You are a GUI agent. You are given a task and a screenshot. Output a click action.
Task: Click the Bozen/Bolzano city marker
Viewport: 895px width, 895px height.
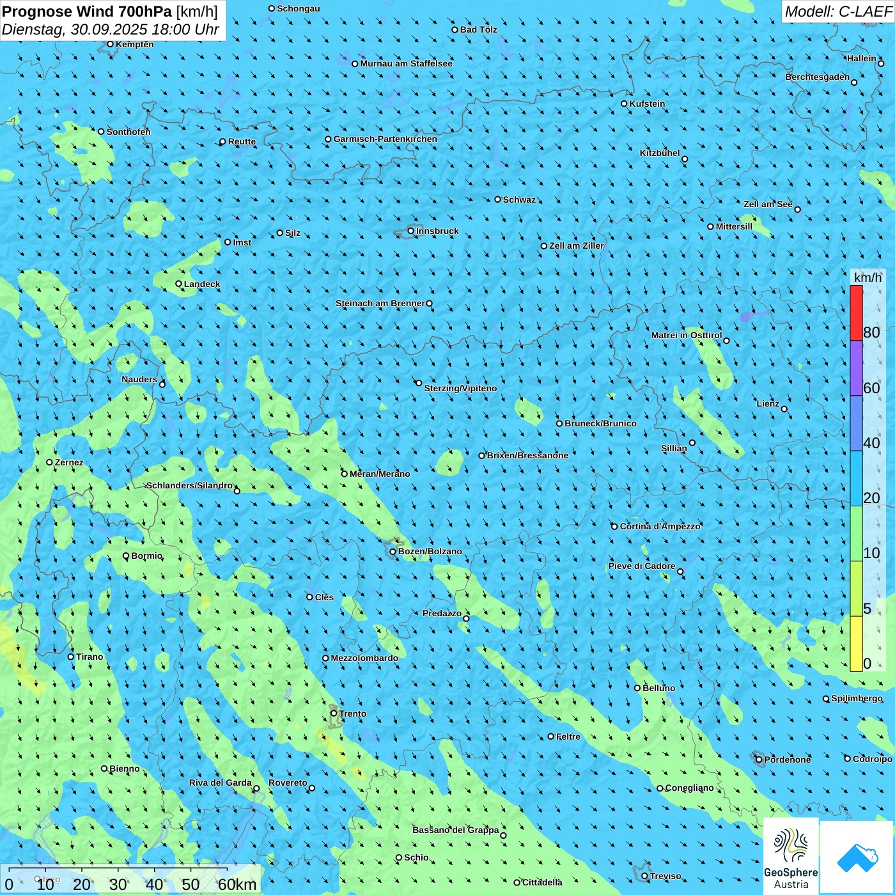(393, 551)
